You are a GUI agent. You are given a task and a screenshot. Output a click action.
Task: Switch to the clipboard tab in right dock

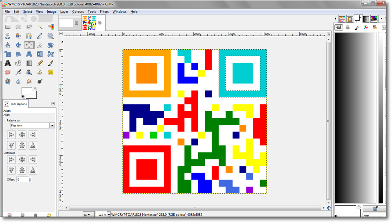(350, 19)
